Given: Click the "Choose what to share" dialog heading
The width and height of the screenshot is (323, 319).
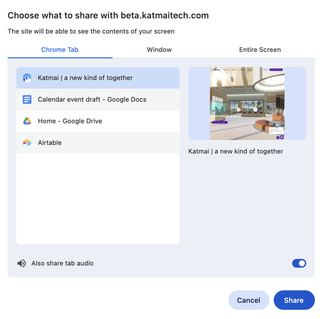Looking at the screenshot, I should [x=108, y=16].
